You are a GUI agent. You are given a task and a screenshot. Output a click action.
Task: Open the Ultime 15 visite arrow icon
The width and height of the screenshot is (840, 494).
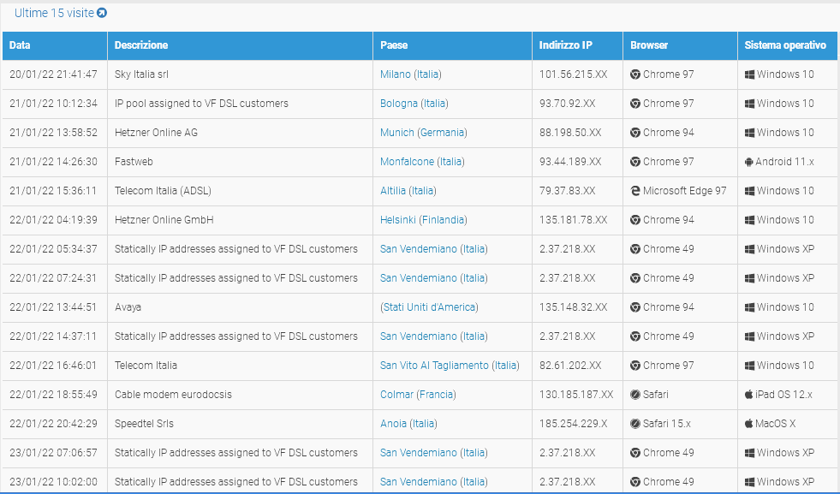102,13
